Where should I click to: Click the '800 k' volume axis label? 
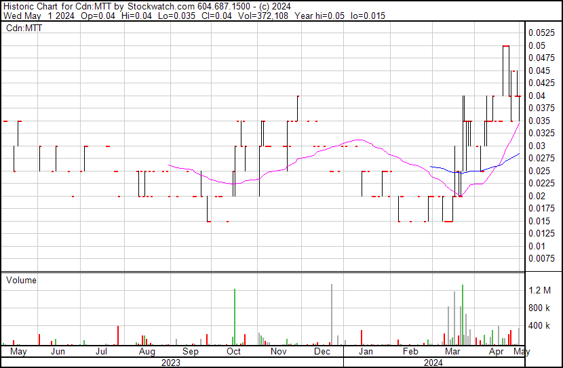[x=539, y=308]
